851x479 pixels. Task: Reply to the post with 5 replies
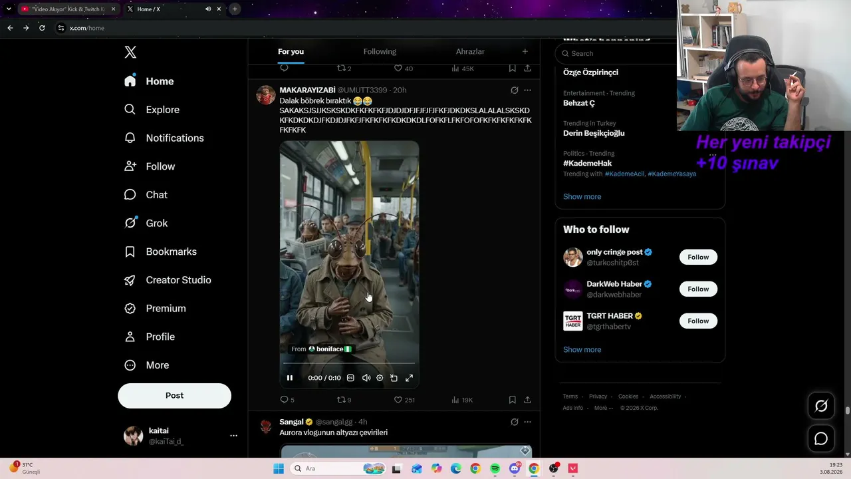(287, 400)
